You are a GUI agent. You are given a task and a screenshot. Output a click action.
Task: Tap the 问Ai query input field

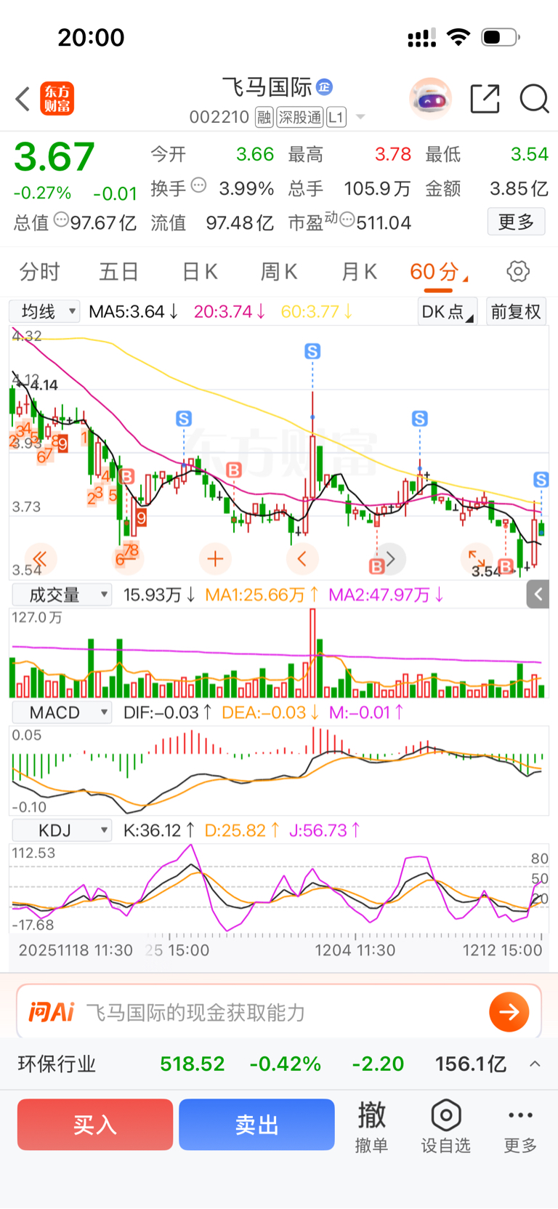279,1012
